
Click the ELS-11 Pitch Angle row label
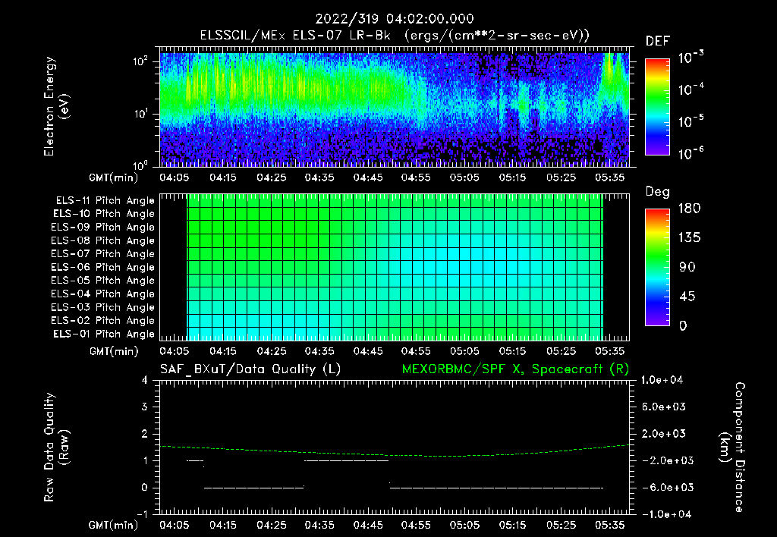[105, 201]
